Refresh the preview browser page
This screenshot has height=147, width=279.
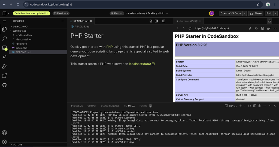pos(190,29)
